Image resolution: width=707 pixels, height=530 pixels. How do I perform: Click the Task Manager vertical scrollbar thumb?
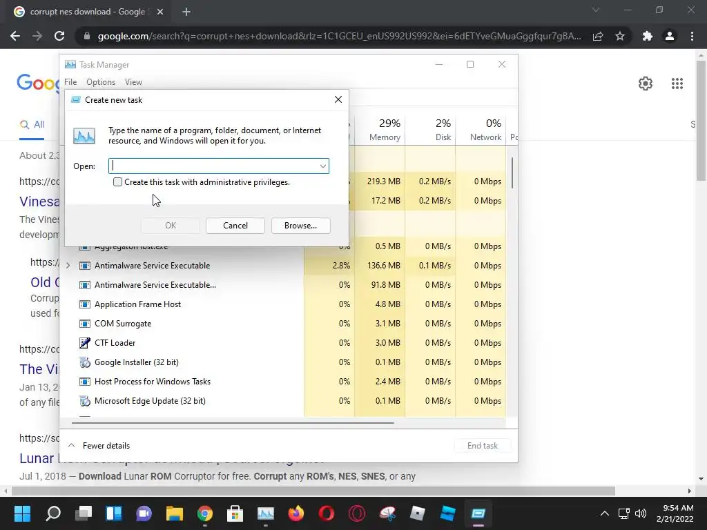(512, 173)
